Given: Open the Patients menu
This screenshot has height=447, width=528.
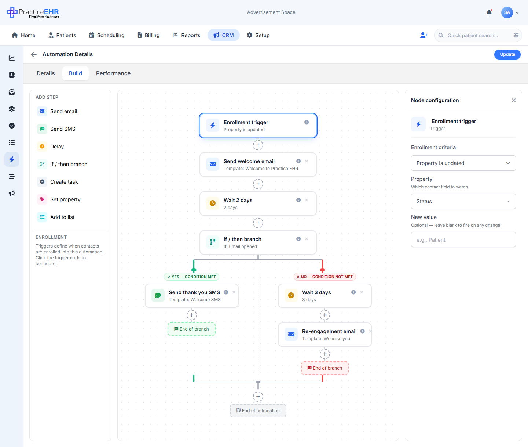Looking at the screenshot, I should (62, 35).
